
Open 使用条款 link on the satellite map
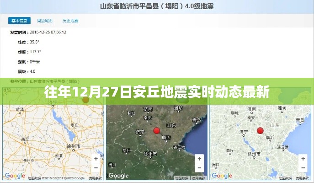(x=199, y=178)
